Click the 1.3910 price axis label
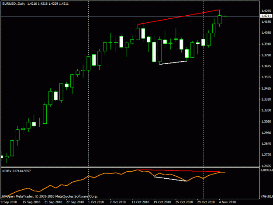 (x=266, y=44)
